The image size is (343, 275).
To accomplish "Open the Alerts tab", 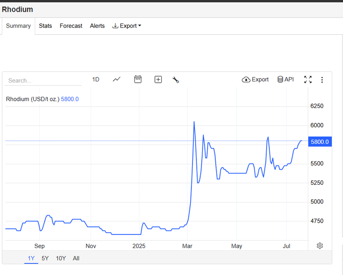I will point(97,26).
